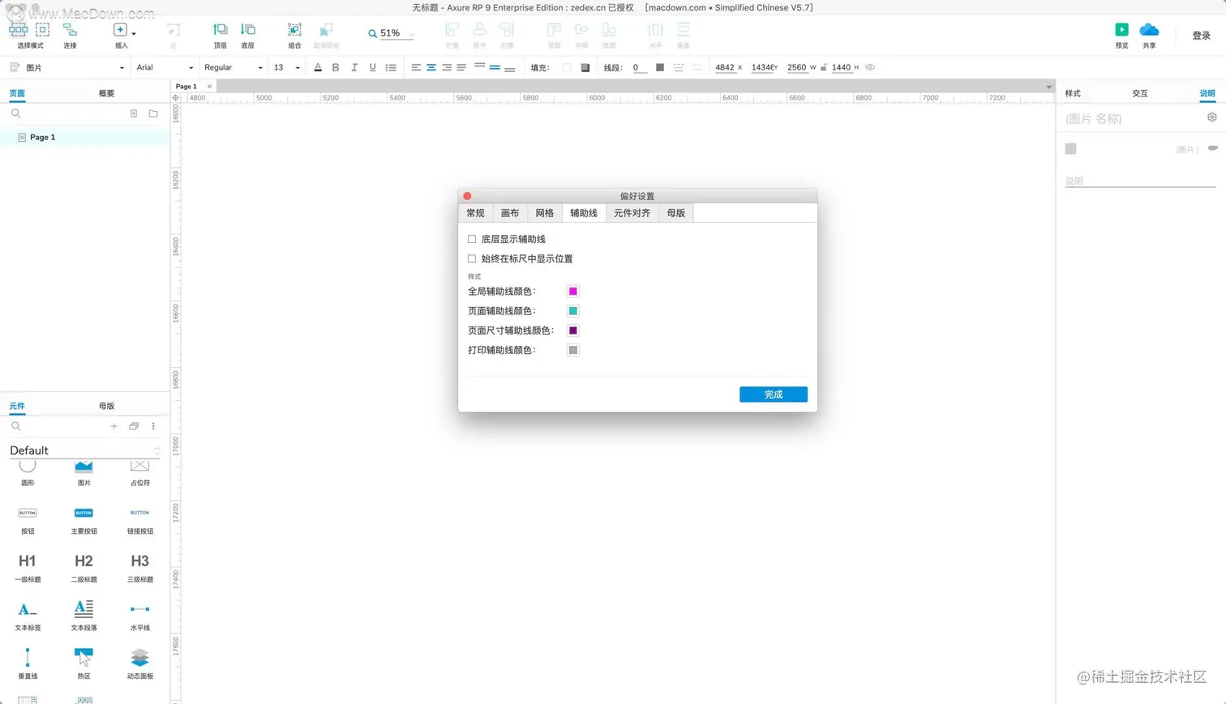Open the font size 13 dropdown
Screen dimensions: 1226x704
coord(285,67)
